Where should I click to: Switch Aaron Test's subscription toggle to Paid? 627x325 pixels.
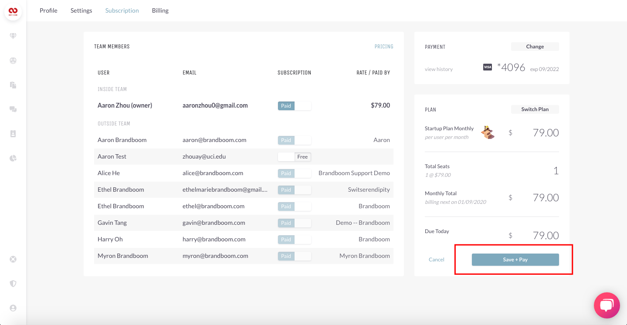click(x=294, y=156)
